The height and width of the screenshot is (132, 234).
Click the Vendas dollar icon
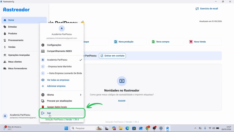(5, 47)
